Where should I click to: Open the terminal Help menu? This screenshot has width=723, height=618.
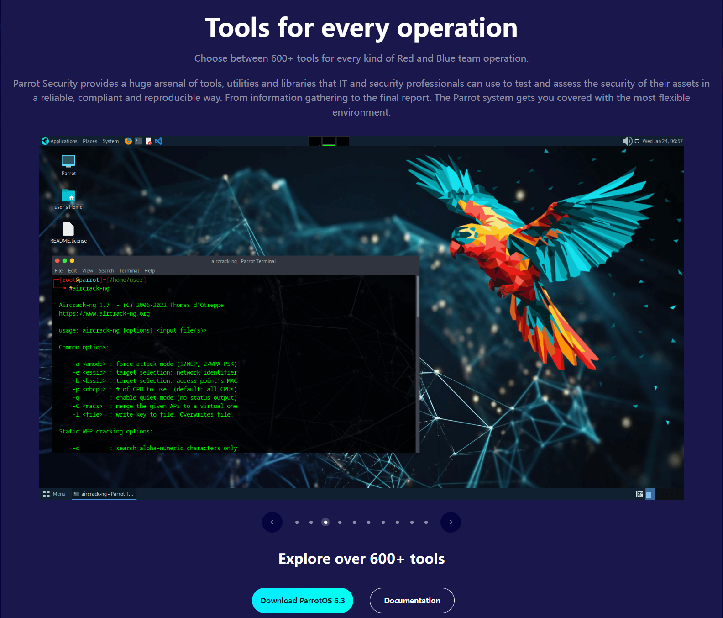coord(149,271)
